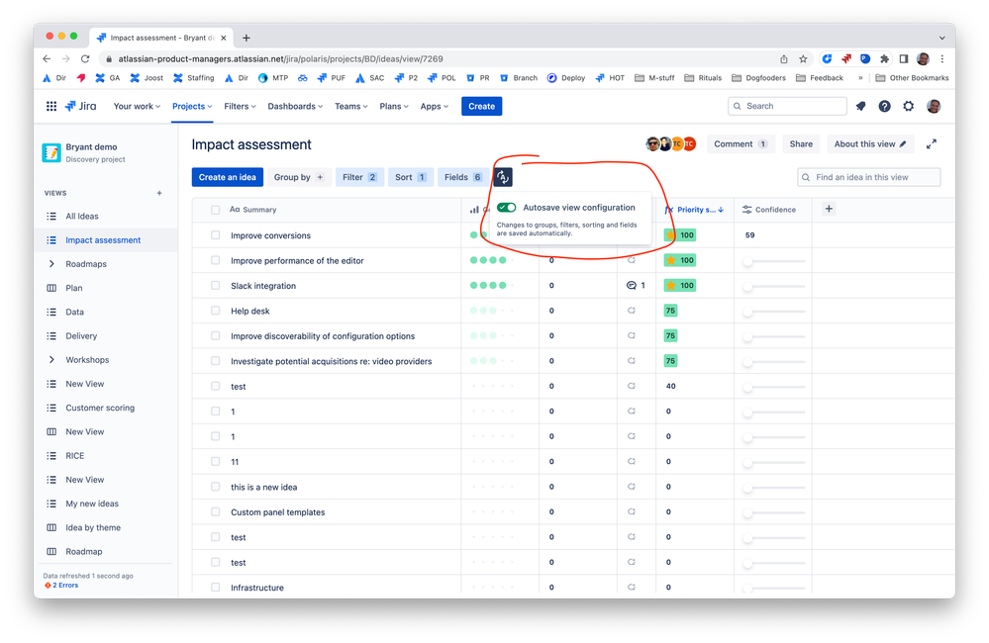
Task: Open the comment icon for Slack integration
Action: [632, 286]
